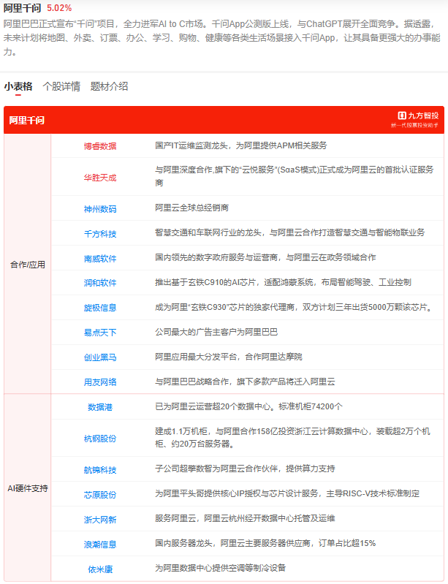This screenshot has height=584, width=448.
Task: Open 数据港 stock link
Action: coord(100,406)
